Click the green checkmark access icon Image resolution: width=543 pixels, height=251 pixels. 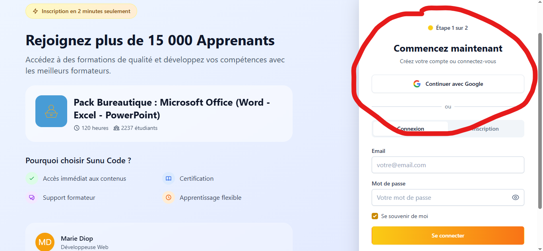pyautogui.click(x=32, y=178)
